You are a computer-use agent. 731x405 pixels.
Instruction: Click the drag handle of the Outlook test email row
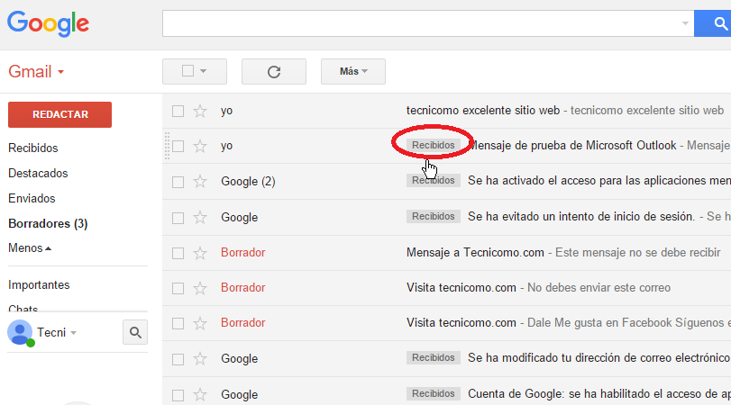[167, 146]
